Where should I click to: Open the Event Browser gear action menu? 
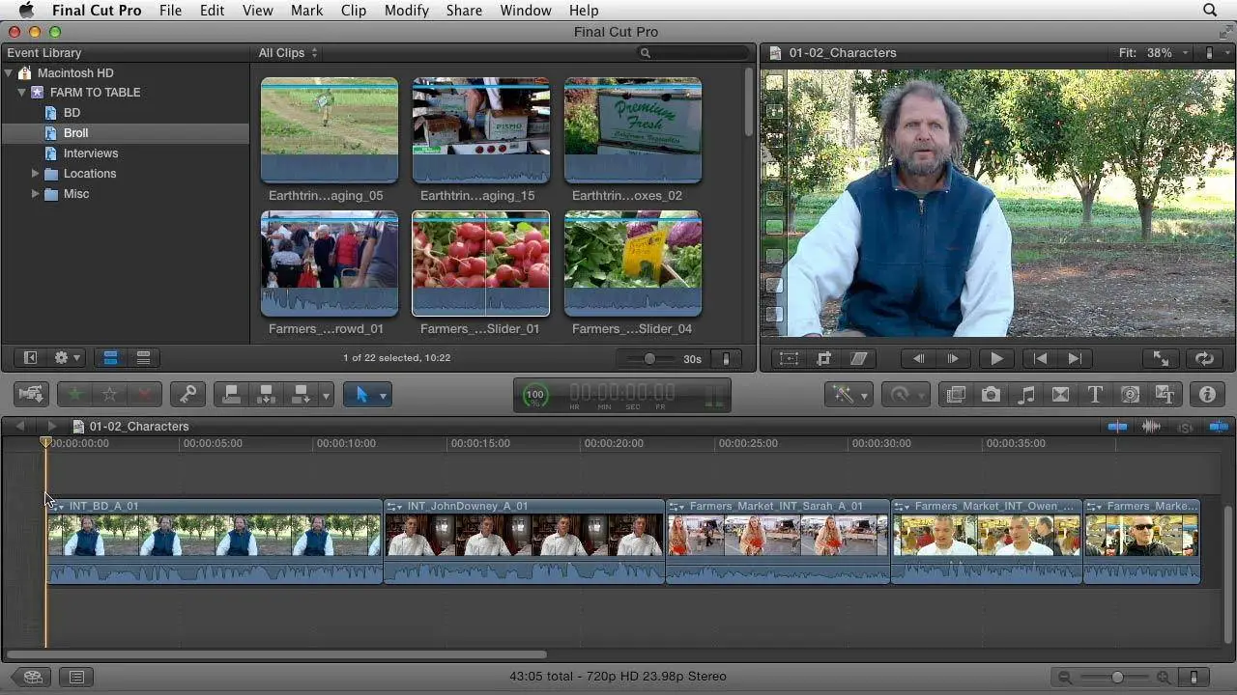pos(67,358)
